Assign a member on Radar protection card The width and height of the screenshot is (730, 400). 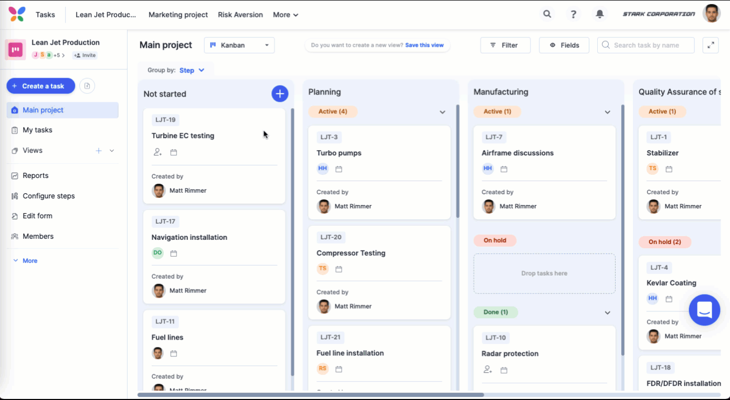pos(488,370)
